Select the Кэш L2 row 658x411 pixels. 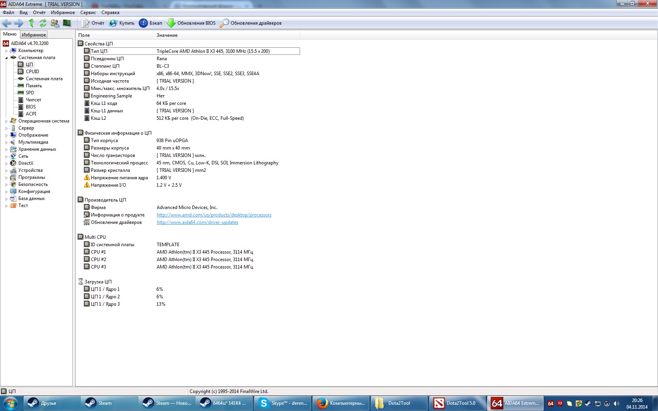pyautogui.click(x=192, y=118)
